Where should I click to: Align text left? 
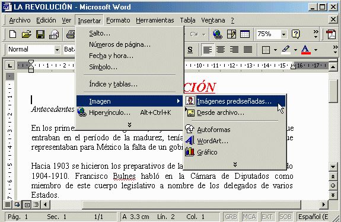(207, 50)
